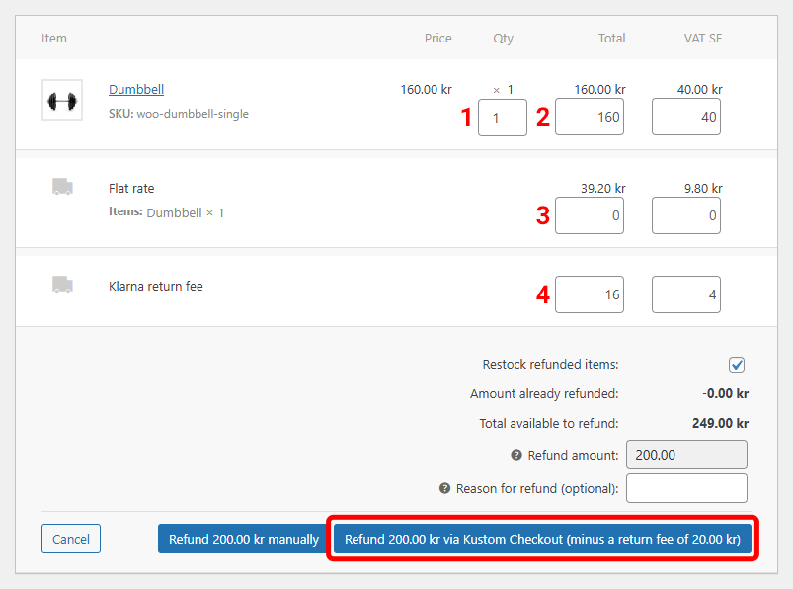
Task: Click the Refund amount field
Action: pos(686,455)
